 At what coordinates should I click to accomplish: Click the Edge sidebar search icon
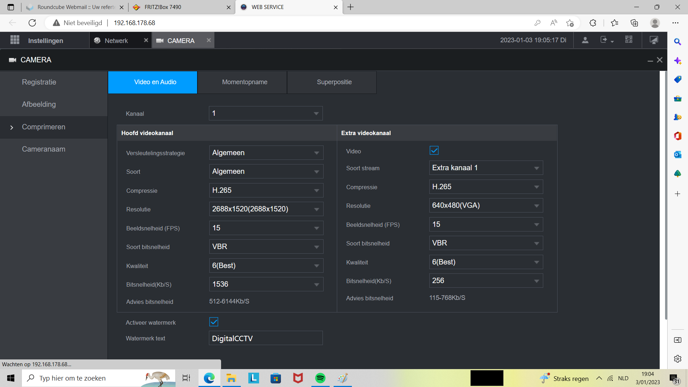[677, 42]
